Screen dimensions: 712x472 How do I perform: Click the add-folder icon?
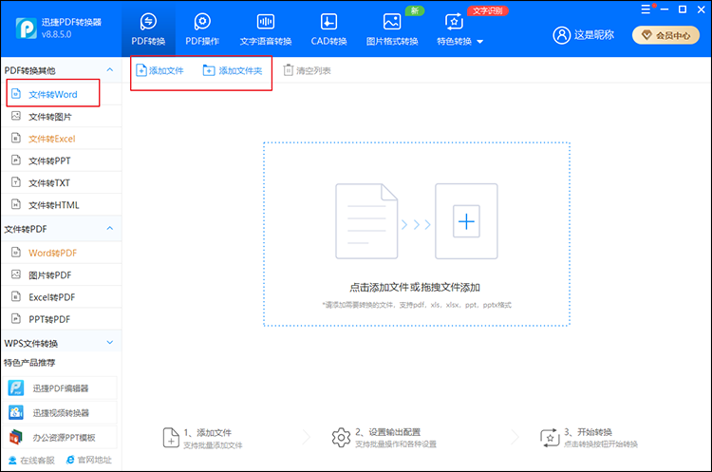pos(209,70)
